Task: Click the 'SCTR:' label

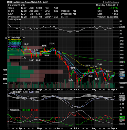Action: click(64, 17)
